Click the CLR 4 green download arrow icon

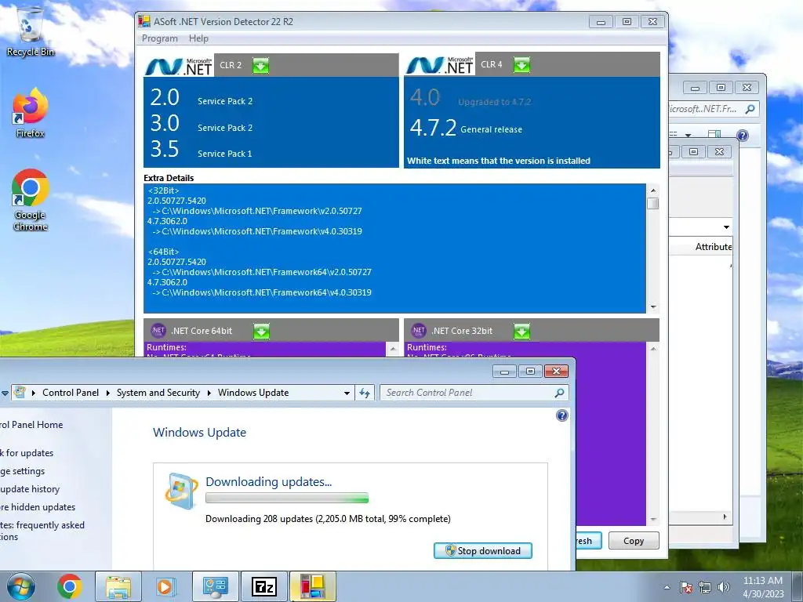[x=521, y=65]
